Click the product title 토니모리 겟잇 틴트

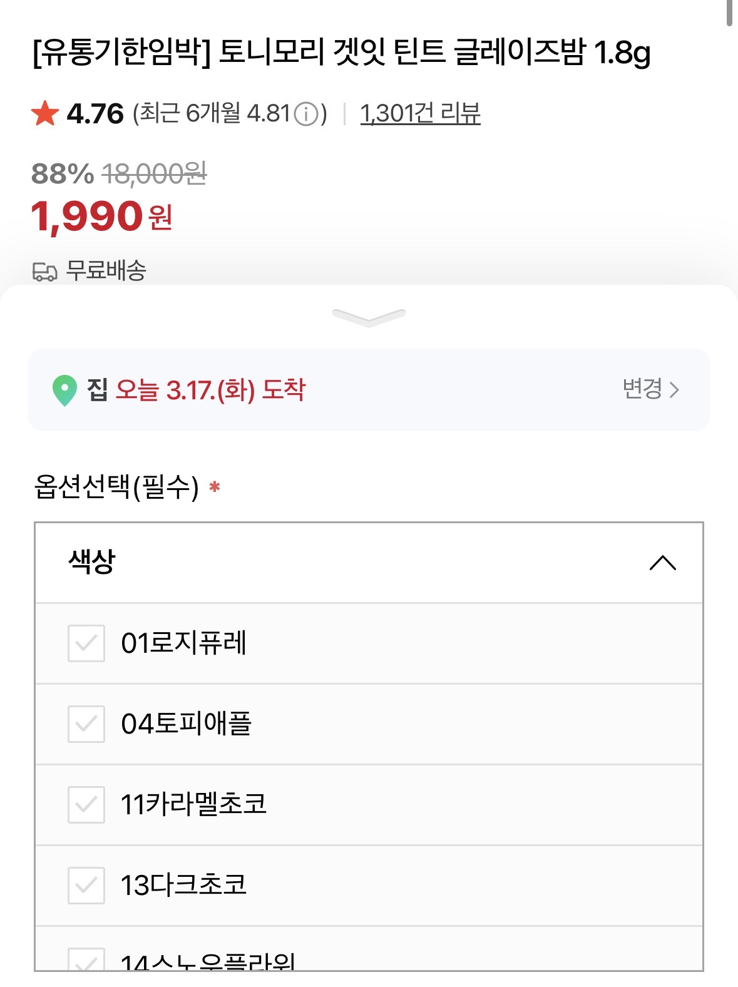(x=341, y=53)
